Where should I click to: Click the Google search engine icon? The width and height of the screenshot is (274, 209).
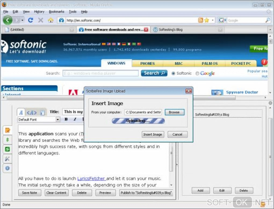221,20
